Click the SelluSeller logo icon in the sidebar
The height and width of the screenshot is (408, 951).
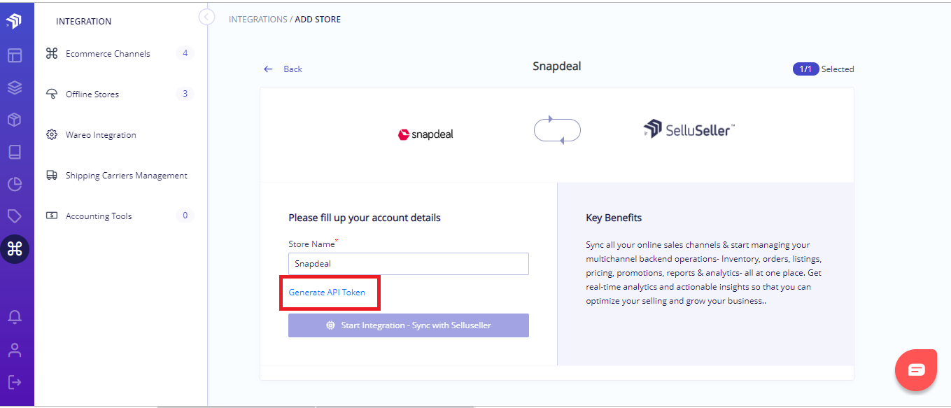coord(14,21)
